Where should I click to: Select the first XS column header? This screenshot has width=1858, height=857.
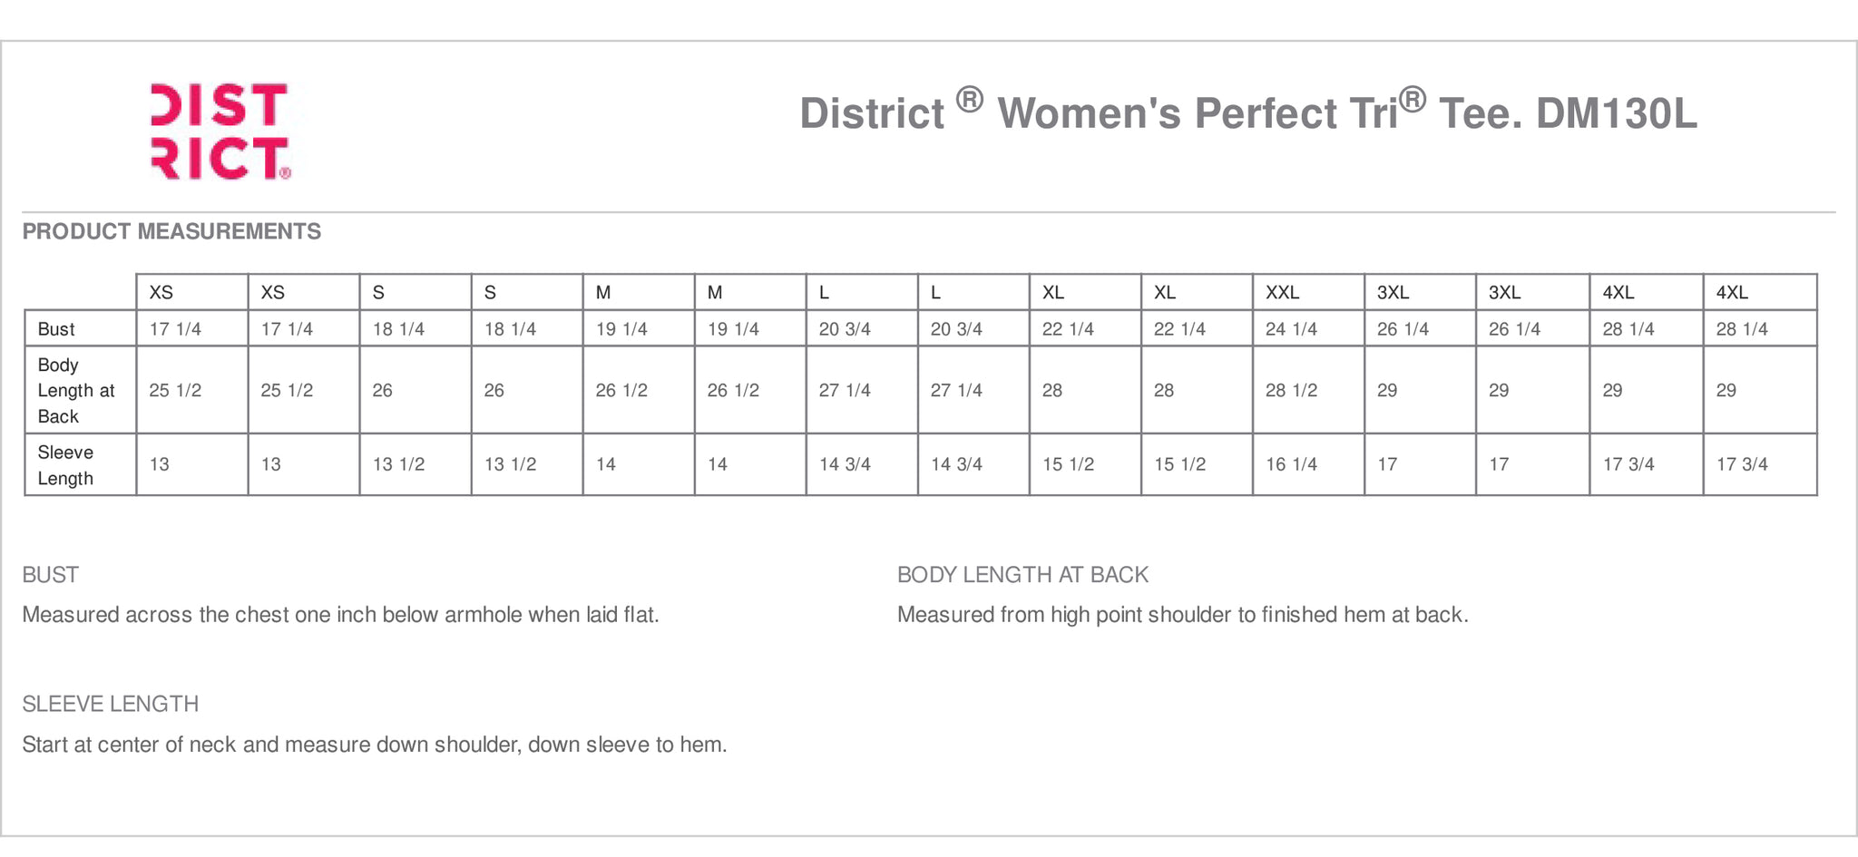pyautogui.click(x=161, y=293)
